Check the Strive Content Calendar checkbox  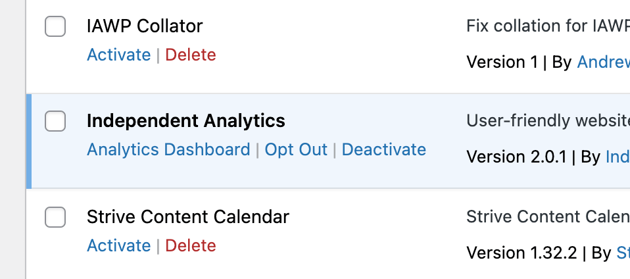pyautogui.click(x=55, y=217)
